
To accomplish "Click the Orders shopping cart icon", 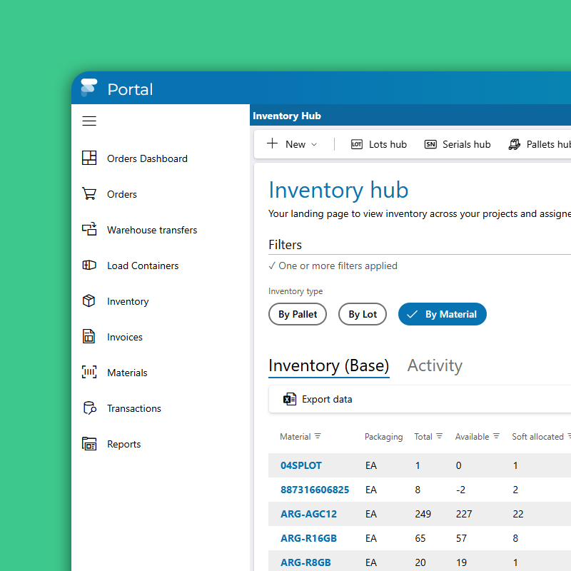I will (x=89, y=194).
